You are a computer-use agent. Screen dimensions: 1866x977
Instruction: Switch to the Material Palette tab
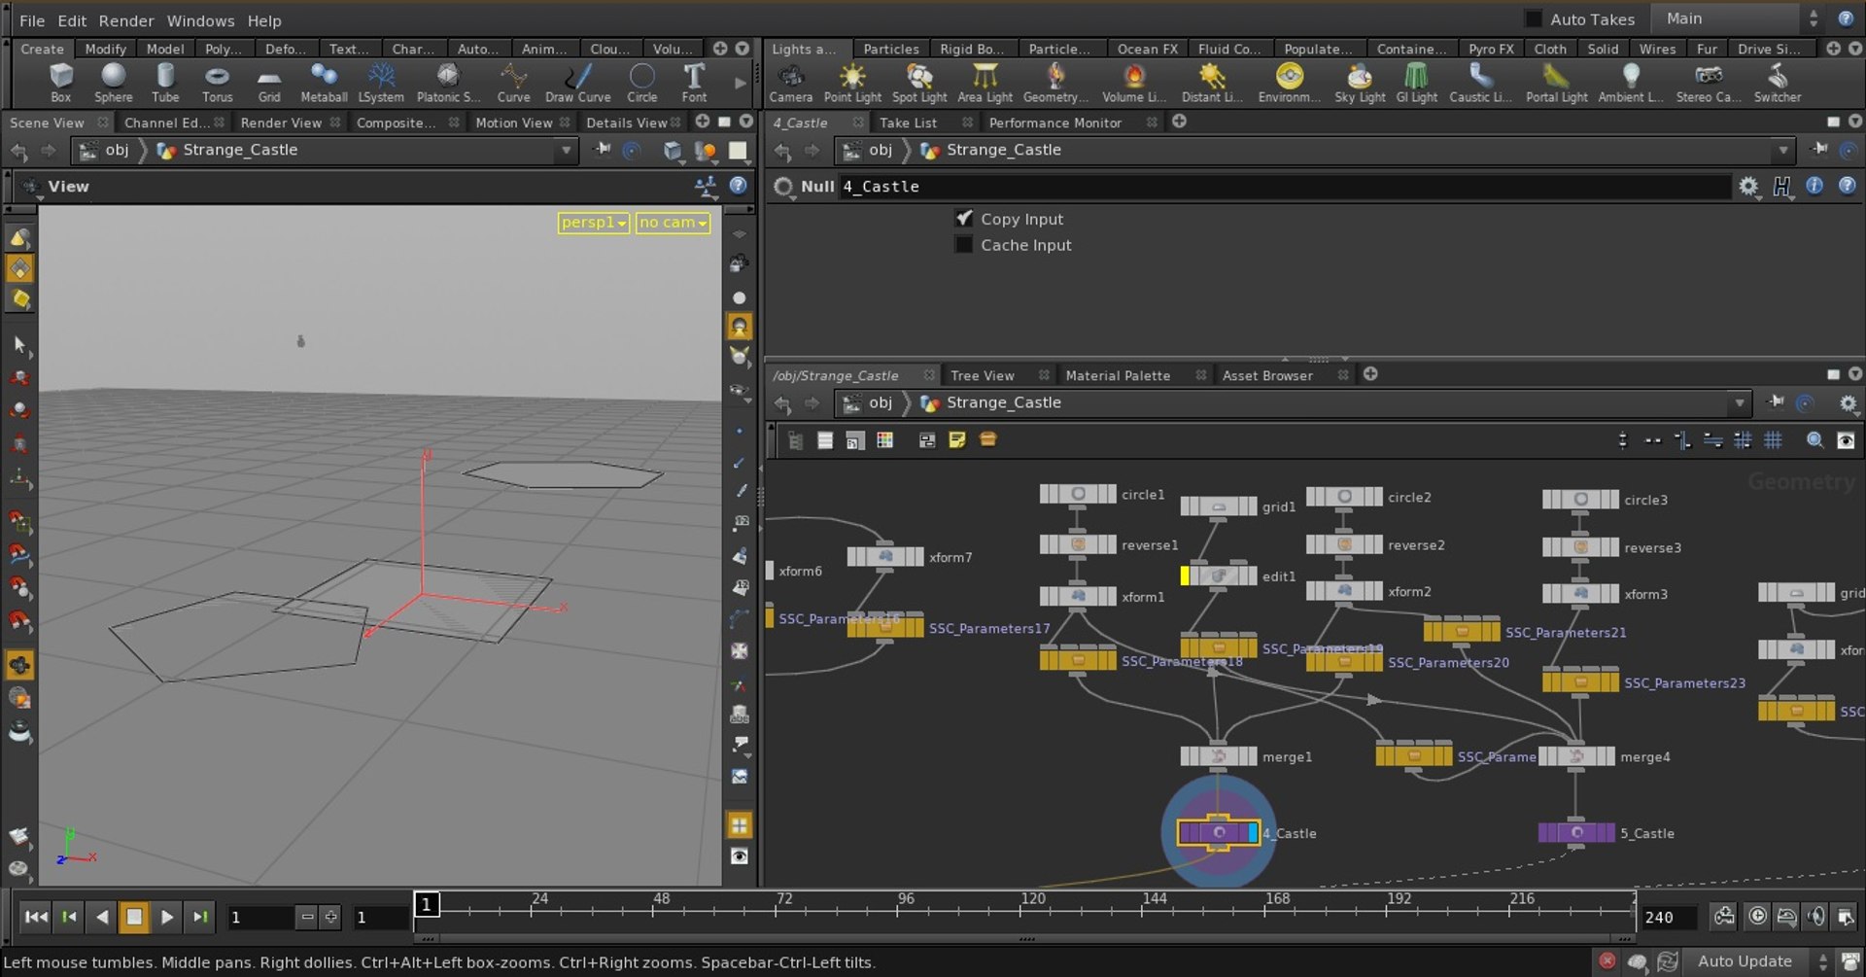(x=1118, y=375)
